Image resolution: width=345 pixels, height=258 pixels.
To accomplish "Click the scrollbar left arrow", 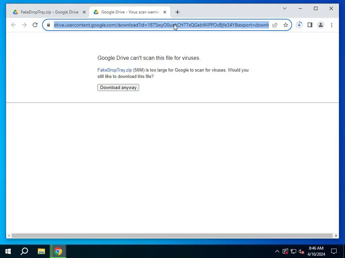I will pyautogui.click(x=9, y=235).
